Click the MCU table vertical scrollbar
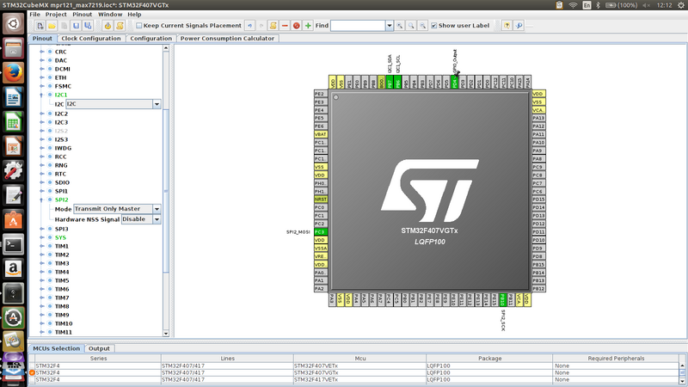The width and height of the screenshot is (688, 387). pyautogui.click(x=682, y=372)
